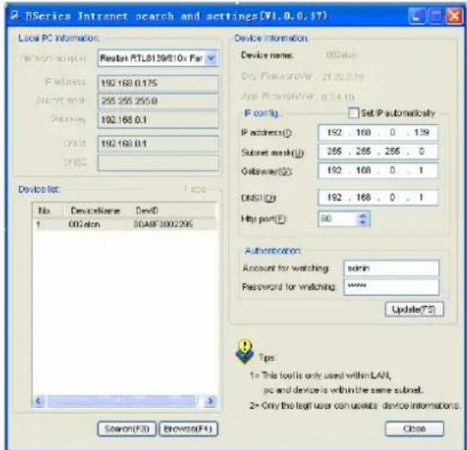
Task: Click the yellow Tips warning icon
Action: [244, 351]
